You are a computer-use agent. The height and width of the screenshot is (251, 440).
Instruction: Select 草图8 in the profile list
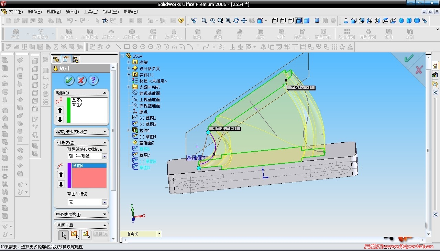tap(77, 105)
